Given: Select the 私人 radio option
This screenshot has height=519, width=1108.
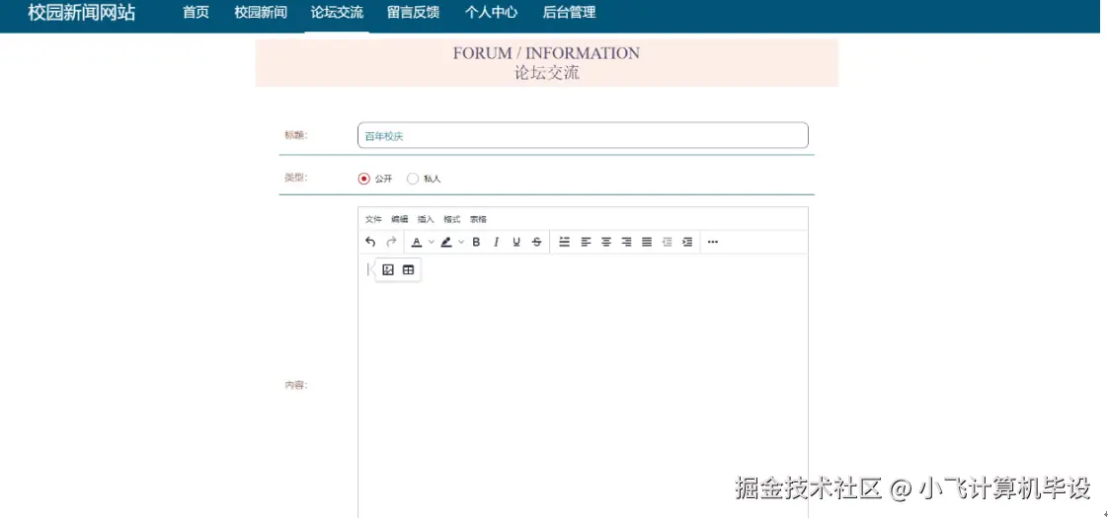Looking at the screenshot, I should pos(413,179).
